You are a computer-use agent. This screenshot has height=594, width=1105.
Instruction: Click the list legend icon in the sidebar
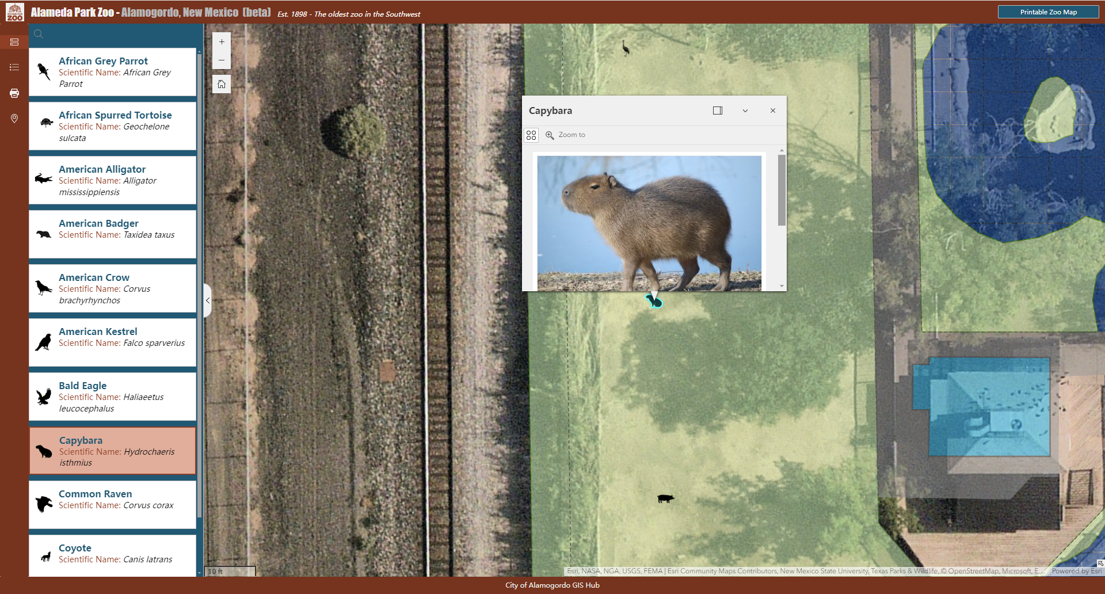pos(14,67)
